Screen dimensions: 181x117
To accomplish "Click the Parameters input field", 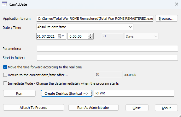I will [107, 48].
